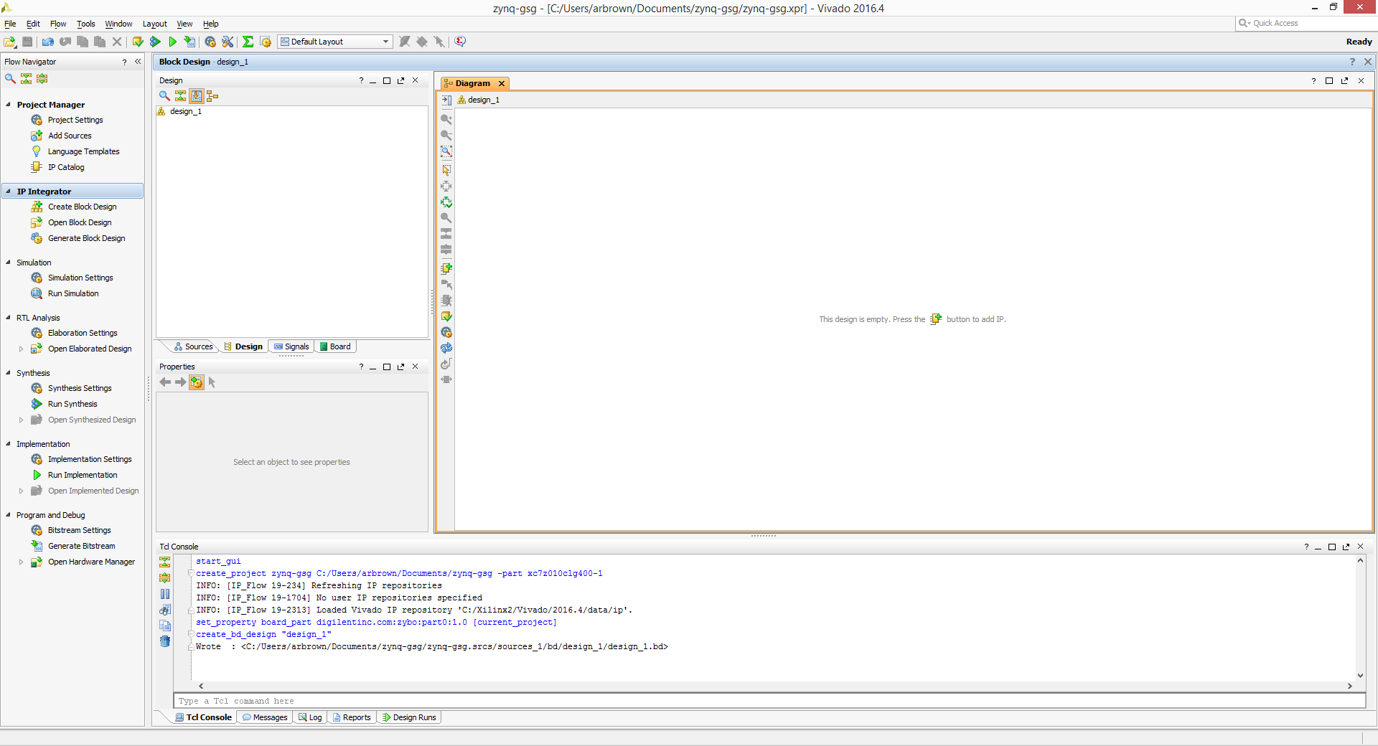This screenshot has height=746, width=1378.
Task: Collapse the Project Manager section
Action: pos(9,105)
